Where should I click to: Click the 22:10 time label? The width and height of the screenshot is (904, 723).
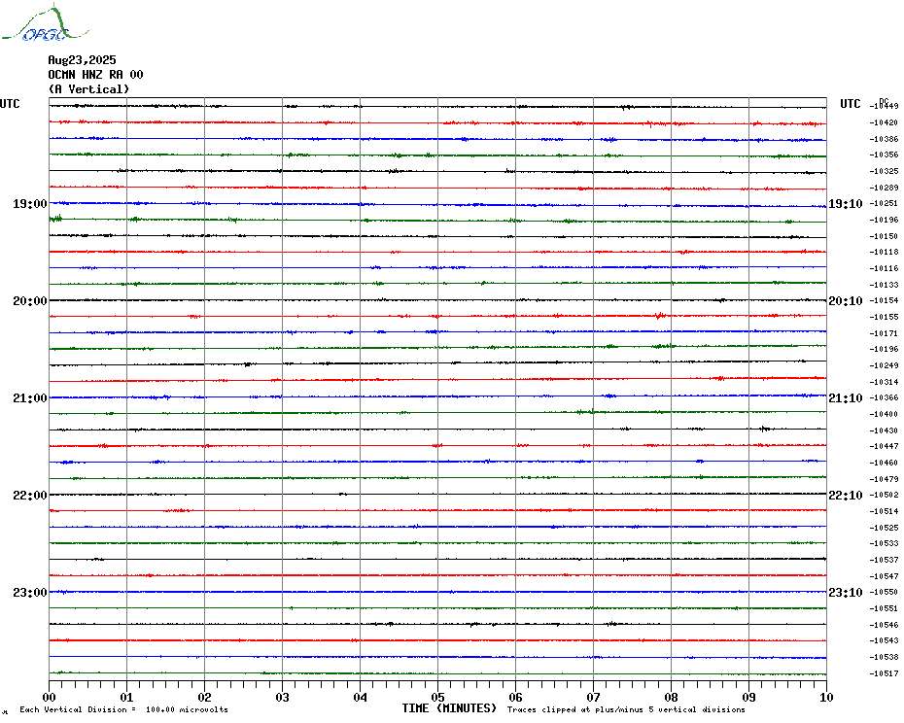[x=846, y=496]
